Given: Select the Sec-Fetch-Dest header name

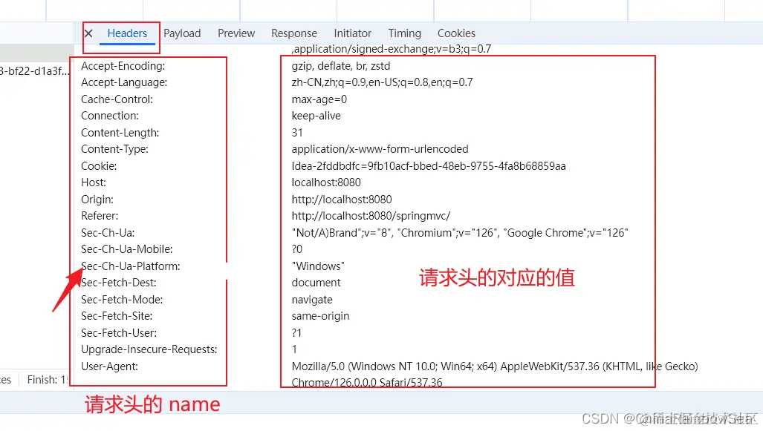Looking at the screenshot, I should pyautogui.click(x=119, y=283).
